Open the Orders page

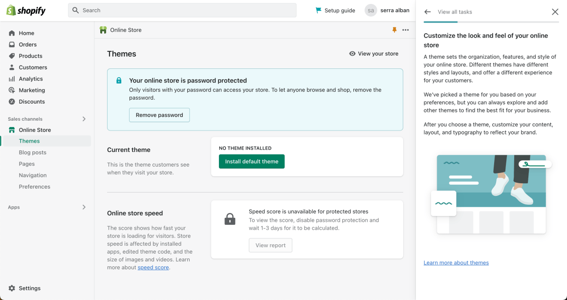coord(27,44)
